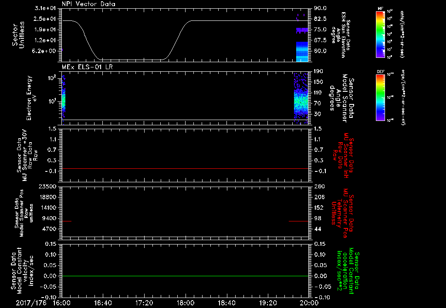Click the 'Electron Energy eV' axis label
446x308 pixels.
pos(31,98)
